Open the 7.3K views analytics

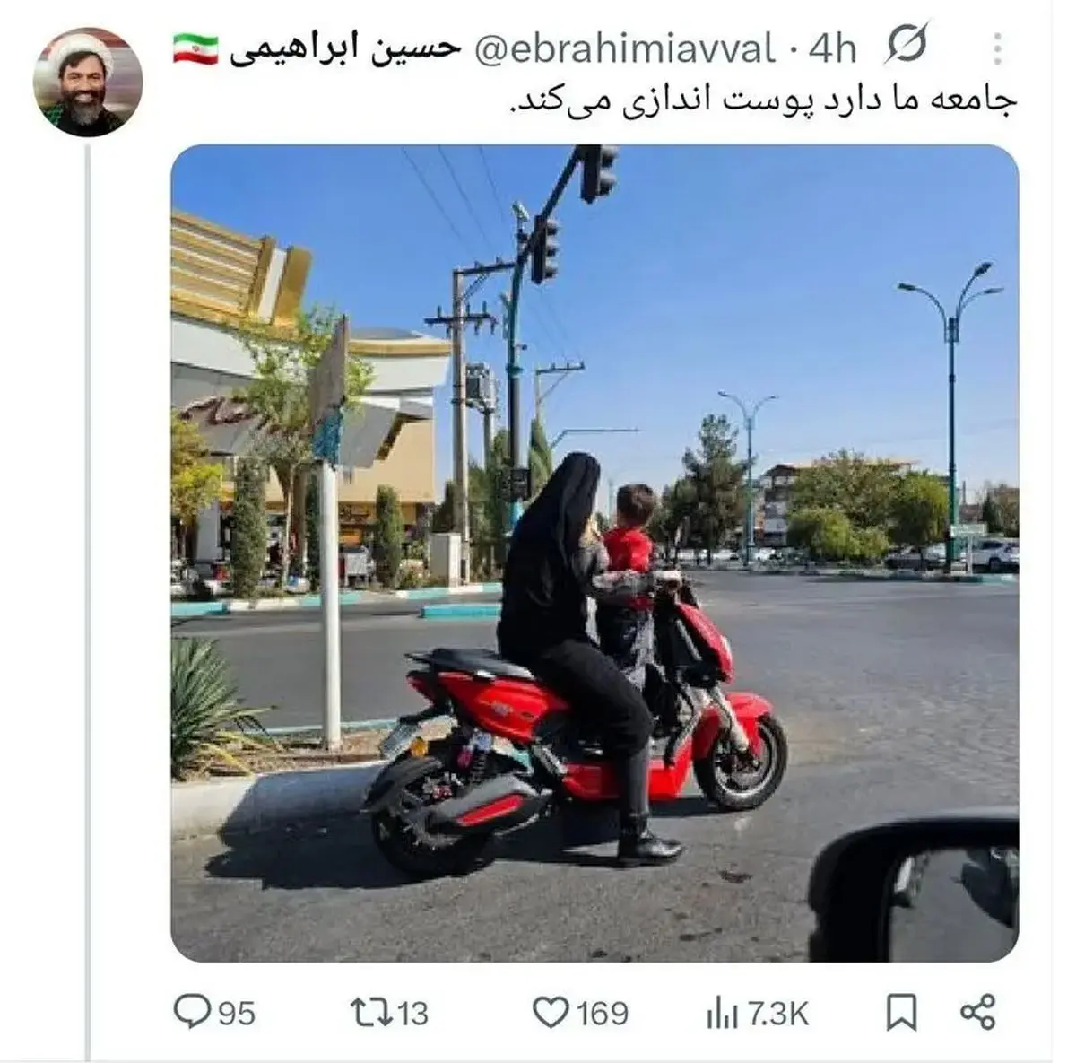pyautogui.click(x=777, y=1014)
